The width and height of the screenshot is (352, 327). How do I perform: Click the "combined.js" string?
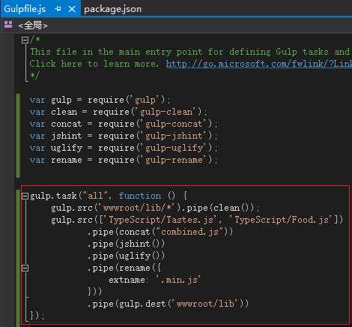[x=190, y=232]
